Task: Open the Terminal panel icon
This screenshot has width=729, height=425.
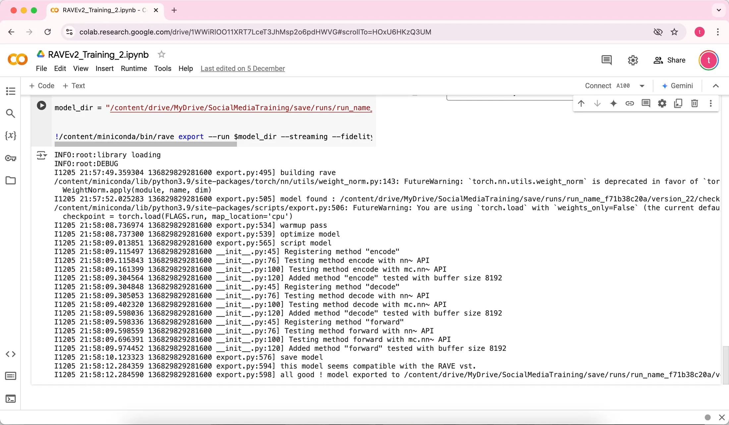Action: [11, 398]
